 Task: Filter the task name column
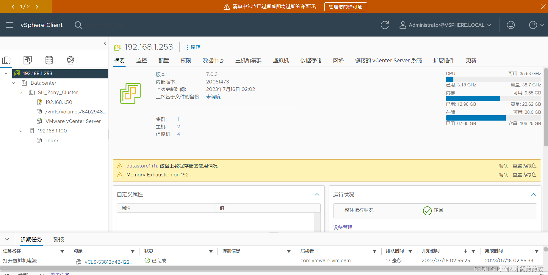(x=62, y=252)
